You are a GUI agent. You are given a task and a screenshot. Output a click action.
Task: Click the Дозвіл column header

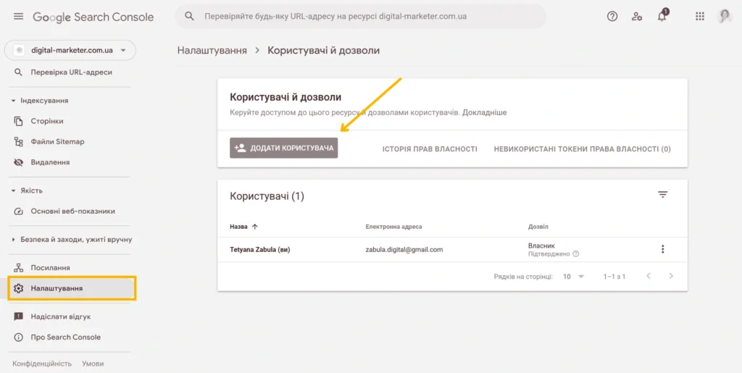pos(538,227)
